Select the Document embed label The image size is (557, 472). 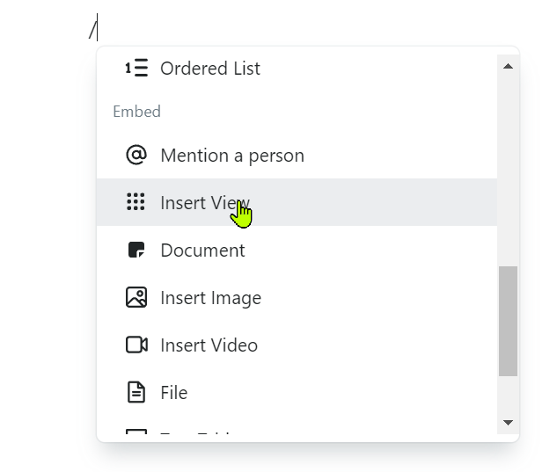202,251
